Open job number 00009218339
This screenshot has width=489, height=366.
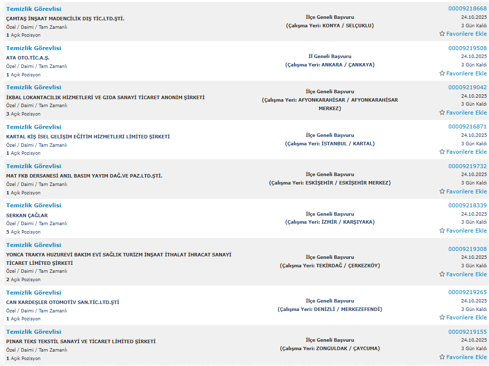pos(467,205)
